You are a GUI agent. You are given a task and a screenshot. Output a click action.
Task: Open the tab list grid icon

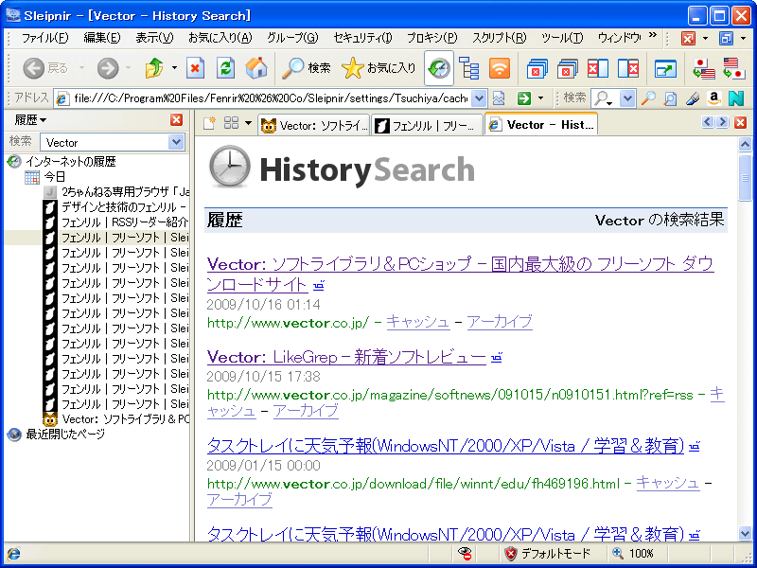[x=231, y=124]
